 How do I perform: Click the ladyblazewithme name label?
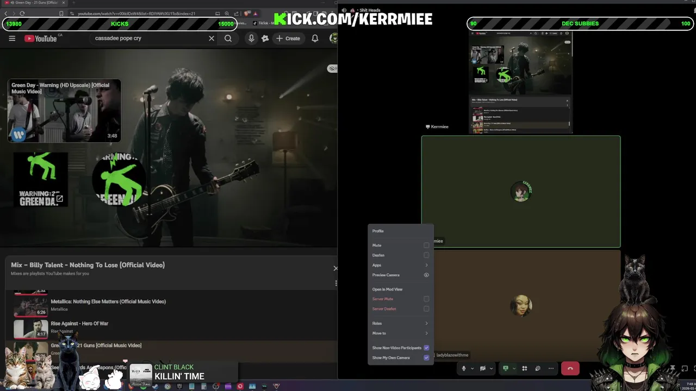(x=452, y=355)
